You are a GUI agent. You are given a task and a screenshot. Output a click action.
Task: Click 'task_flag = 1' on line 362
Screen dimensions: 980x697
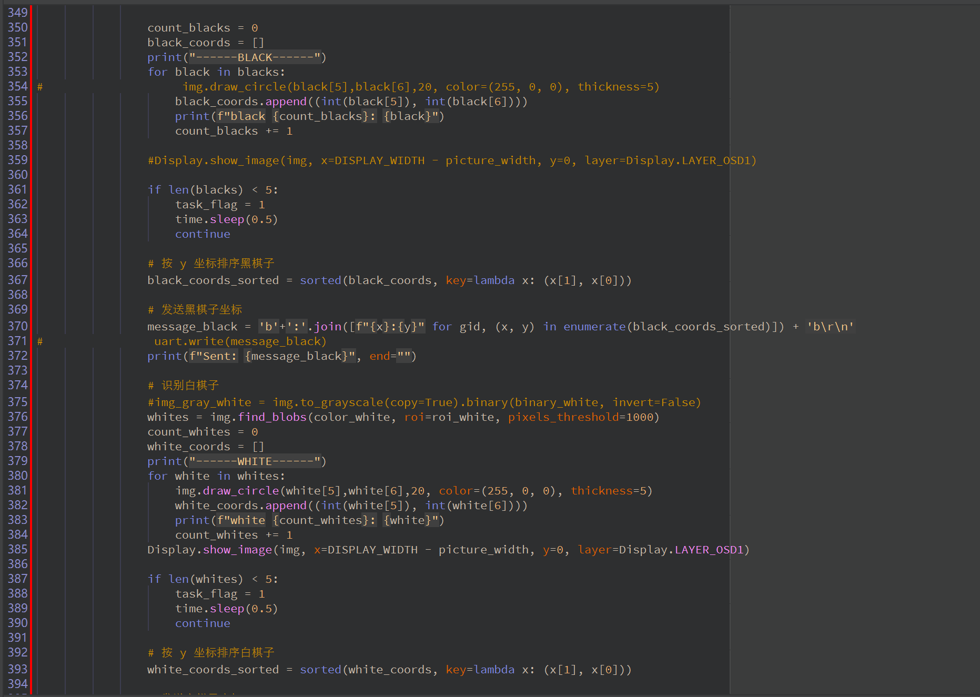(220, 205)
